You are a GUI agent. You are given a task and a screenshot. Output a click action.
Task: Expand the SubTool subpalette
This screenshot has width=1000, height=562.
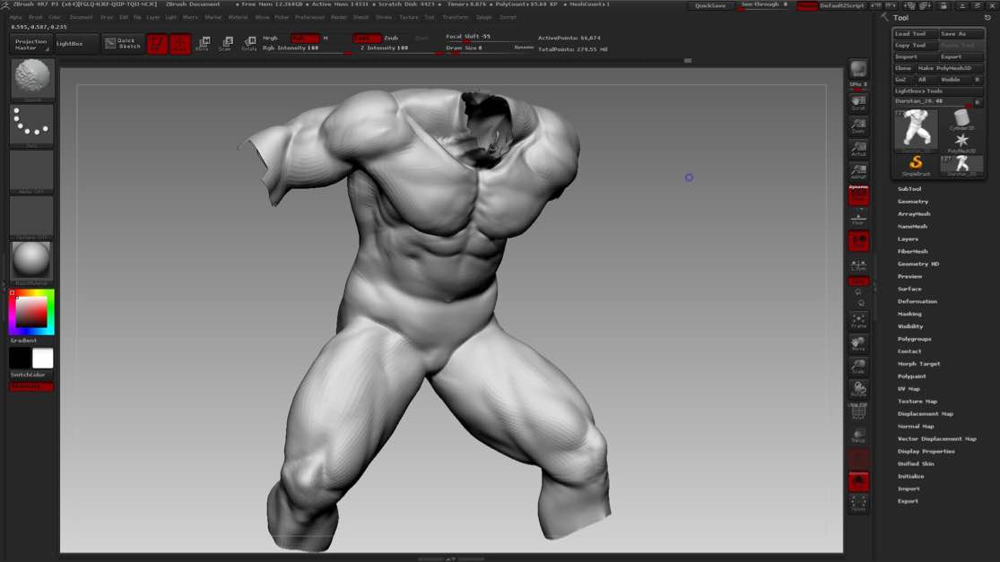pos(909,189)
